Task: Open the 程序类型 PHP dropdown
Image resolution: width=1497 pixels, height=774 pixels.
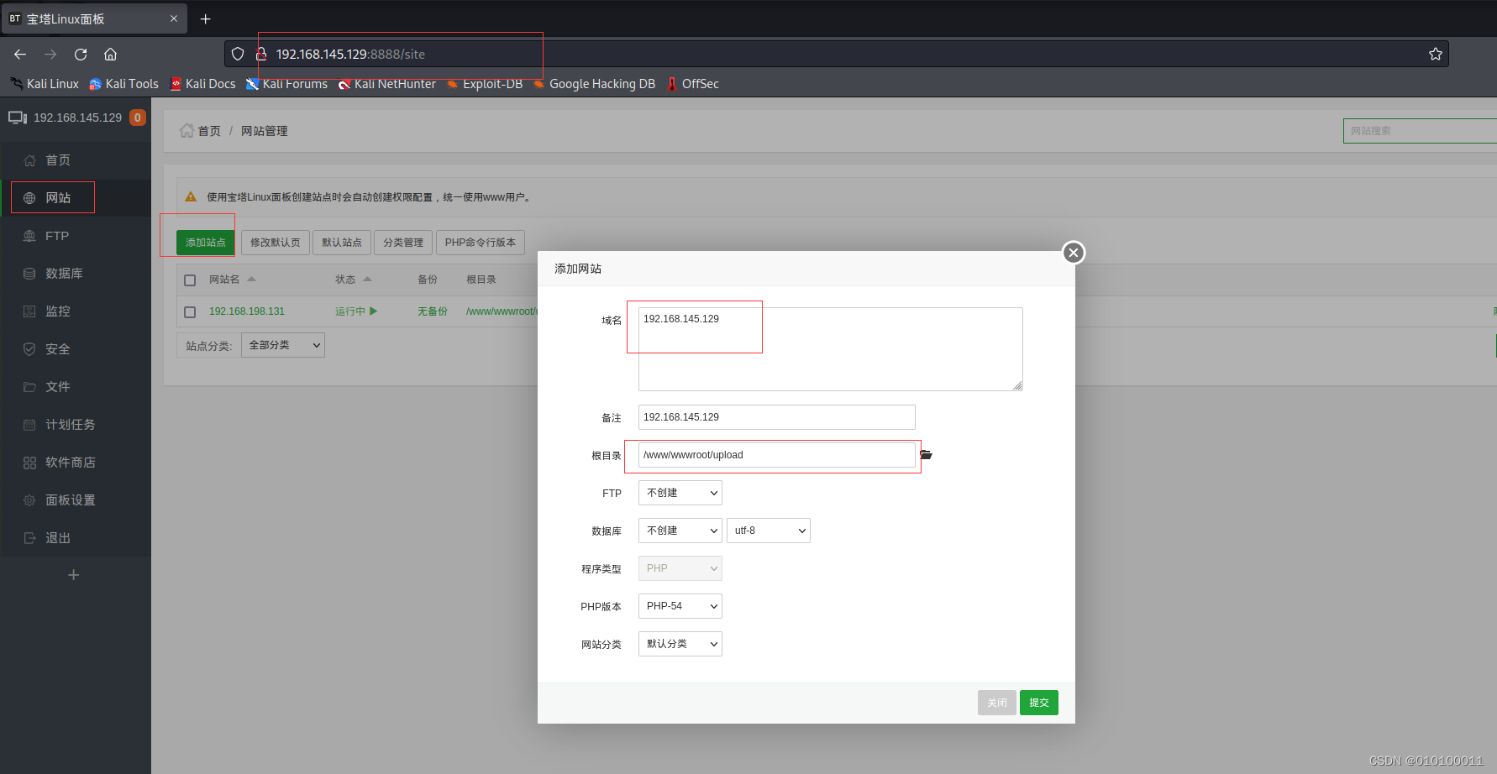Action: click(x=680, y=568)
